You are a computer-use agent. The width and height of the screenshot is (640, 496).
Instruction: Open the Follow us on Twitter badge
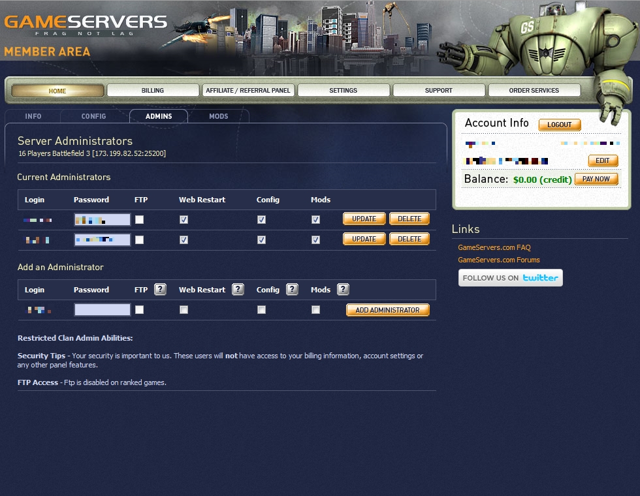point(511,278)
